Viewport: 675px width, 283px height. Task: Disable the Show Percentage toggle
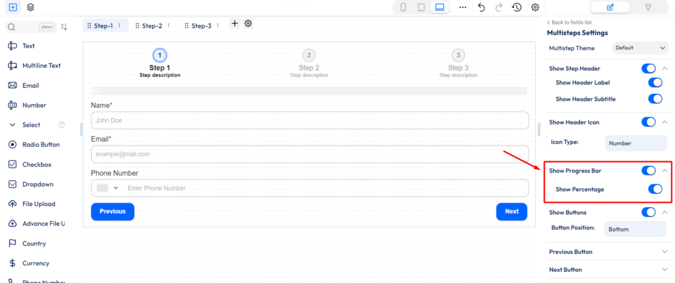pyautogui.click(x=655, y=190)
